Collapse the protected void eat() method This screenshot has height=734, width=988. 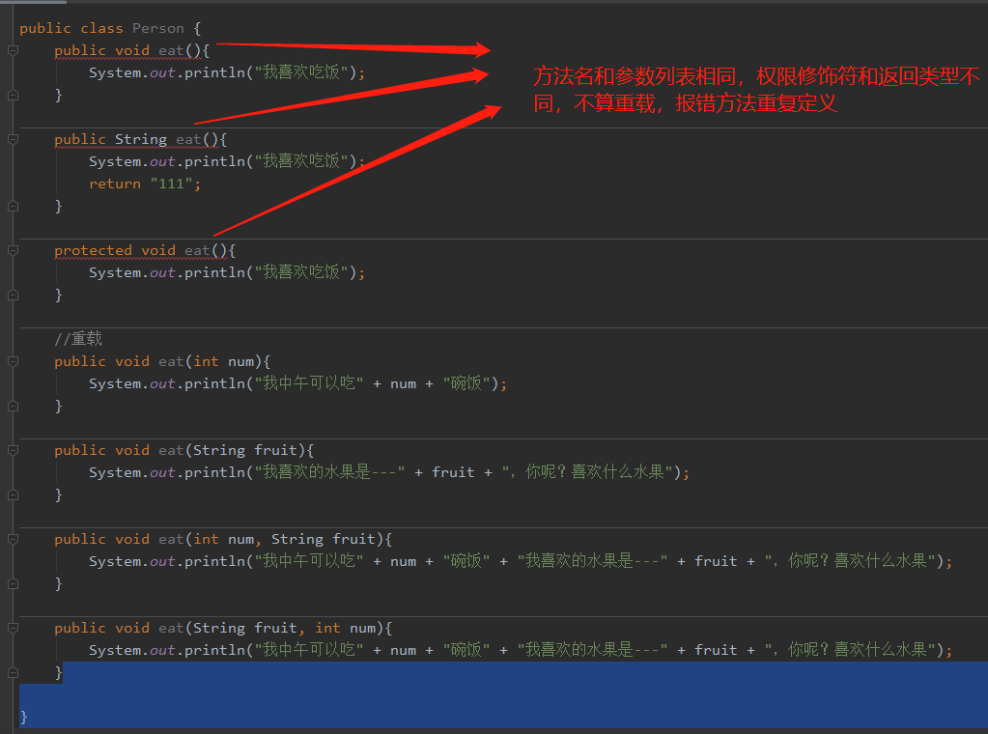click(x=13, y=250)
